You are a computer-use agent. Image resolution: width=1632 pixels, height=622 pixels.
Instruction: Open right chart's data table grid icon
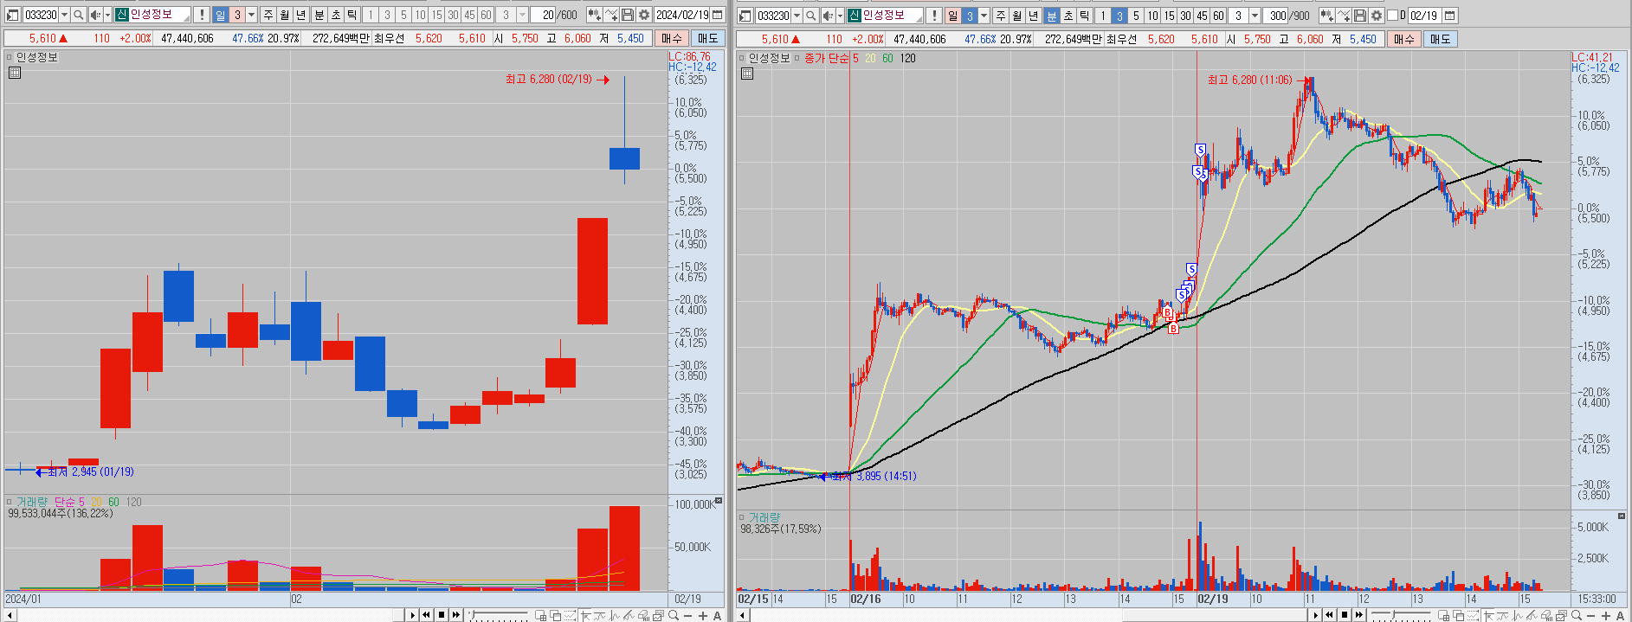pos(747,74)
